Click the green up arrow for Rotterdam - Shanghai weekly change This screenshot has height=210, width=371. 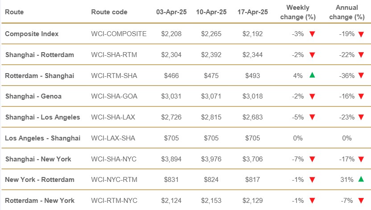pos(312,75)
